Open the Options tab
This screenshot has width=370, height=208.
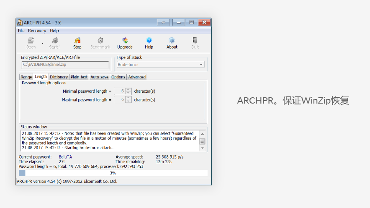pyautogui.click(x=118, y=77)
